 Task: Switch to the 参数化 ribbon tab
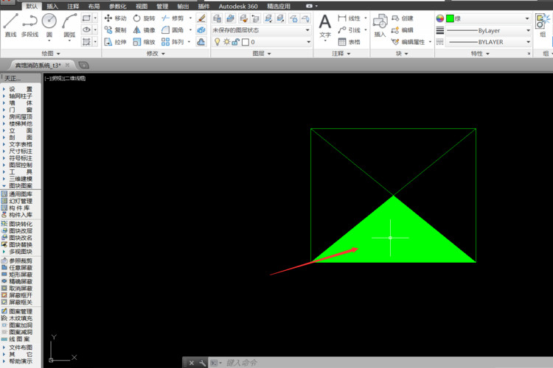click(117, 7)
